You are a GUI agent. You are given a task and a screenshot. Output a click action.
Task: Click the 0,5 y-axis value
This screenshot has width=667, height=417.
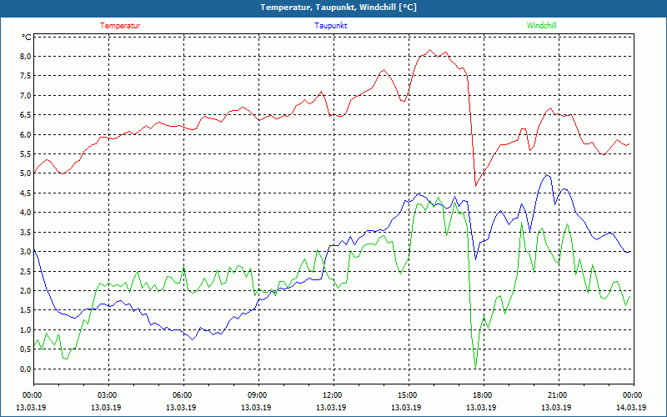[x=26, y=349]
